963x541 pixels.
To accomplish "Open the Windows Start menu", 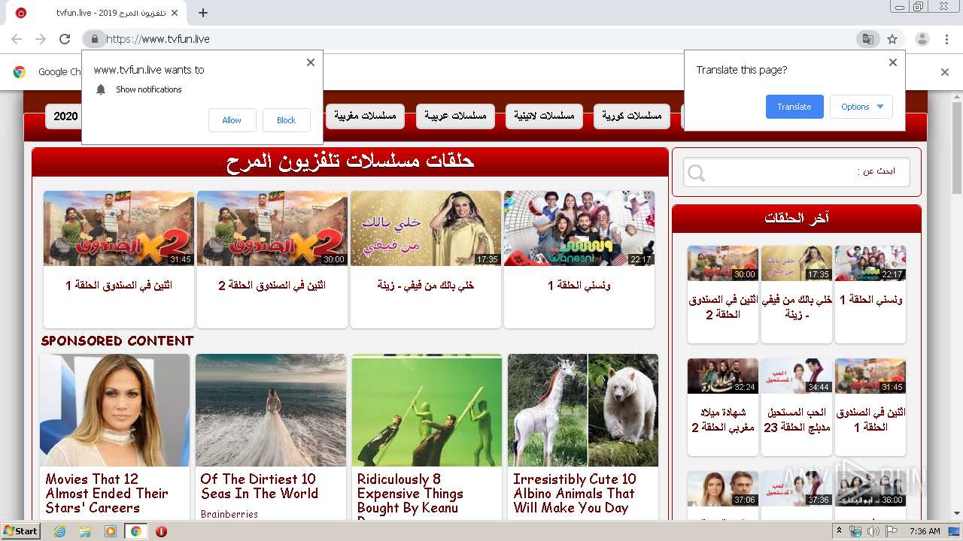I will click(x=21, y=531).
